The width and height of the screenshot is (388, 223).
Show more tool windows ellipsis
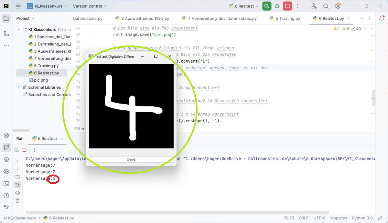coord(6,46)
